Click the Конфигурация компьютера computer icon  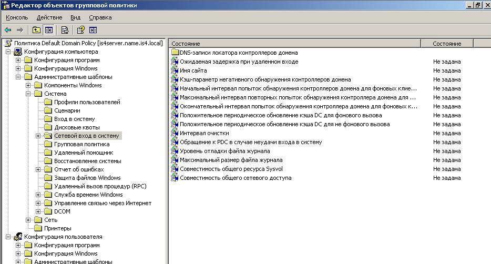pos(18,52)
